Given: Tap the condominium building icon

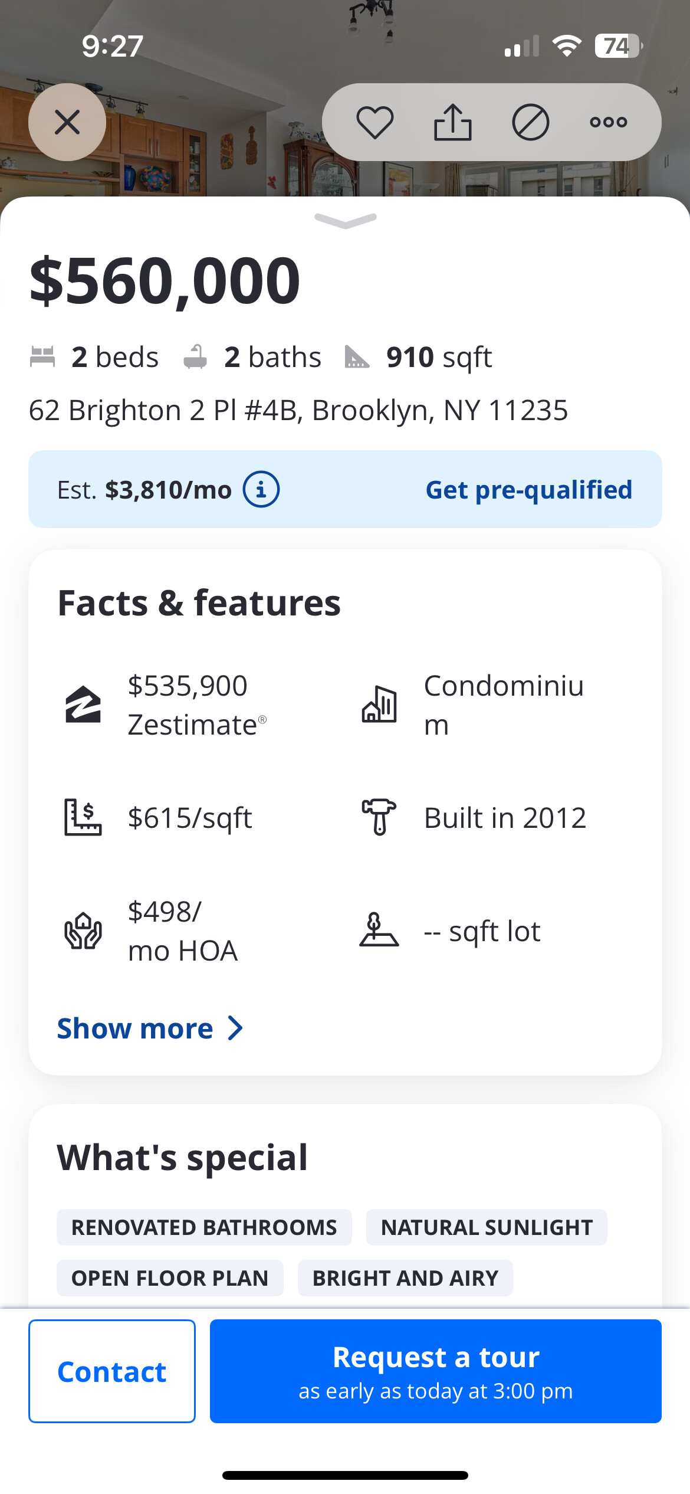Looking at the screenshot, I should 379,705.
